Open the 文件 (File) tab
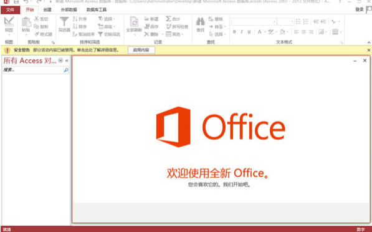Screen dimensions: 372x232 (x=10, y=10)
